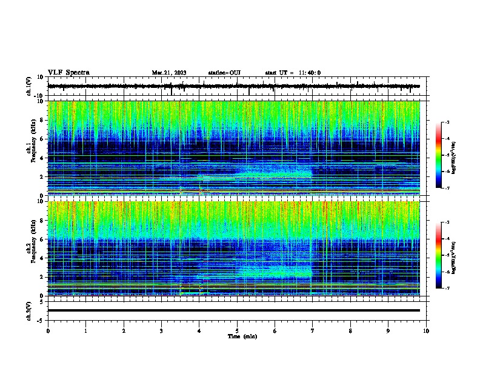Click the "5" tick label on time axis

[x=237, y=331]
